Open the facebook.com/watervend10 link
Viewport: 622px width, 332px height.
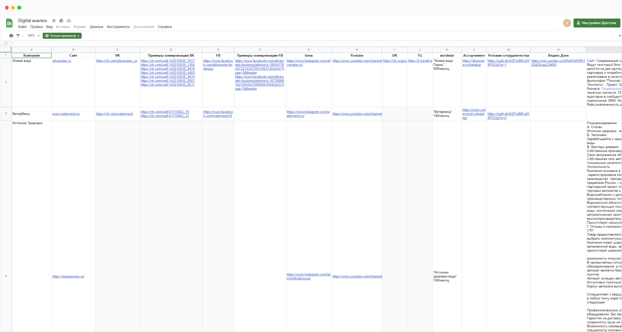click(x=218, y=114)
